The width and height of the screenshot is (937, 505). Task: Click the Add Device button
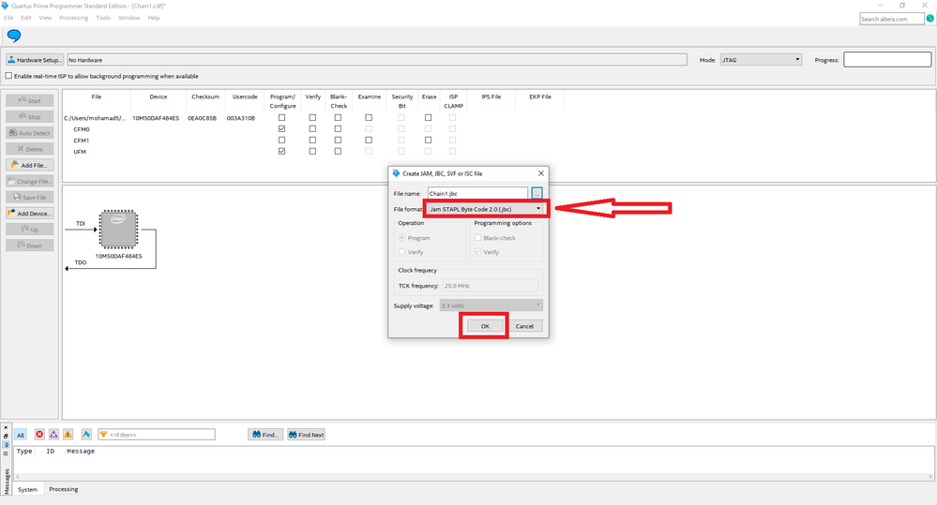[x=30, y=214]
